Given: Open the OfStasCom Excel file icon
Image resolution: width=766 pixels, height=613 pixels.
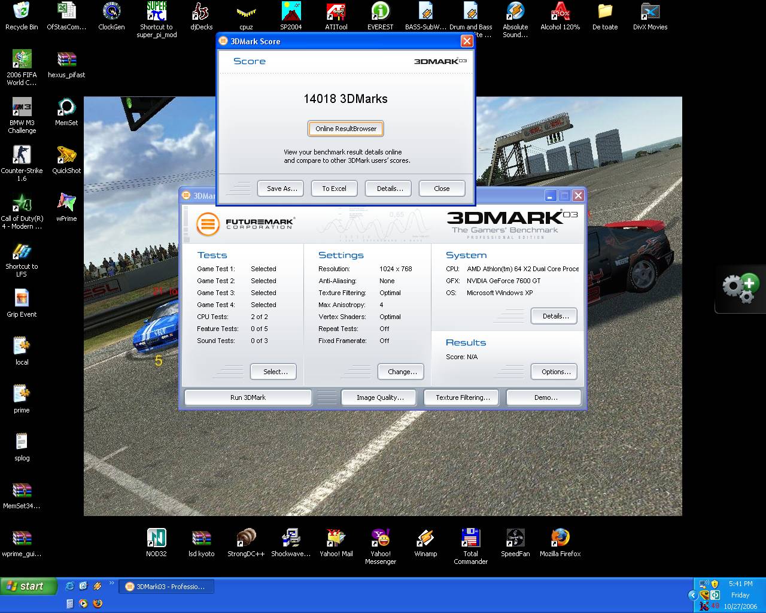Looking at the screenshot, I should (66, 16).
